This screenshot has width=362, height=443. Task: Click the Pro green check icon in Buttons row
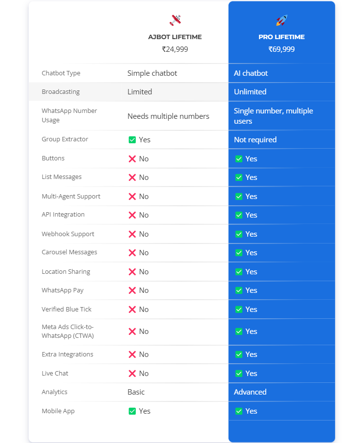click(x=239, y=159)
